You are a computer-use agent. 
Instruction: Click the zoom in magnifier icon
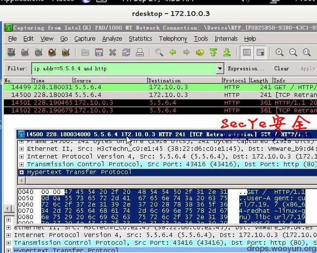click(280, 52)
